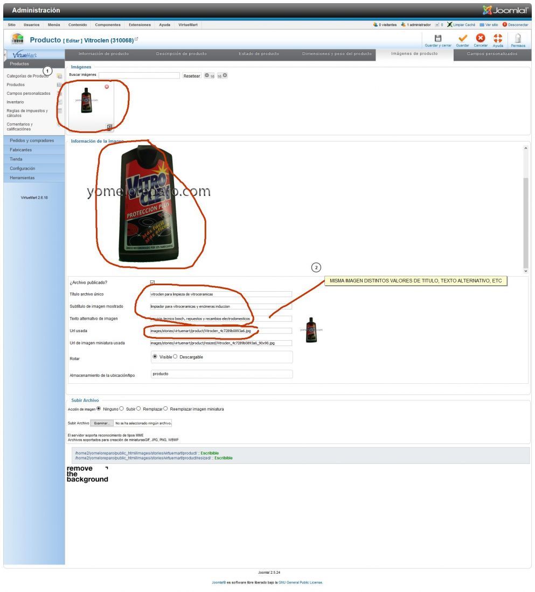Click the VirtueMart logo in sidebar

25,55
